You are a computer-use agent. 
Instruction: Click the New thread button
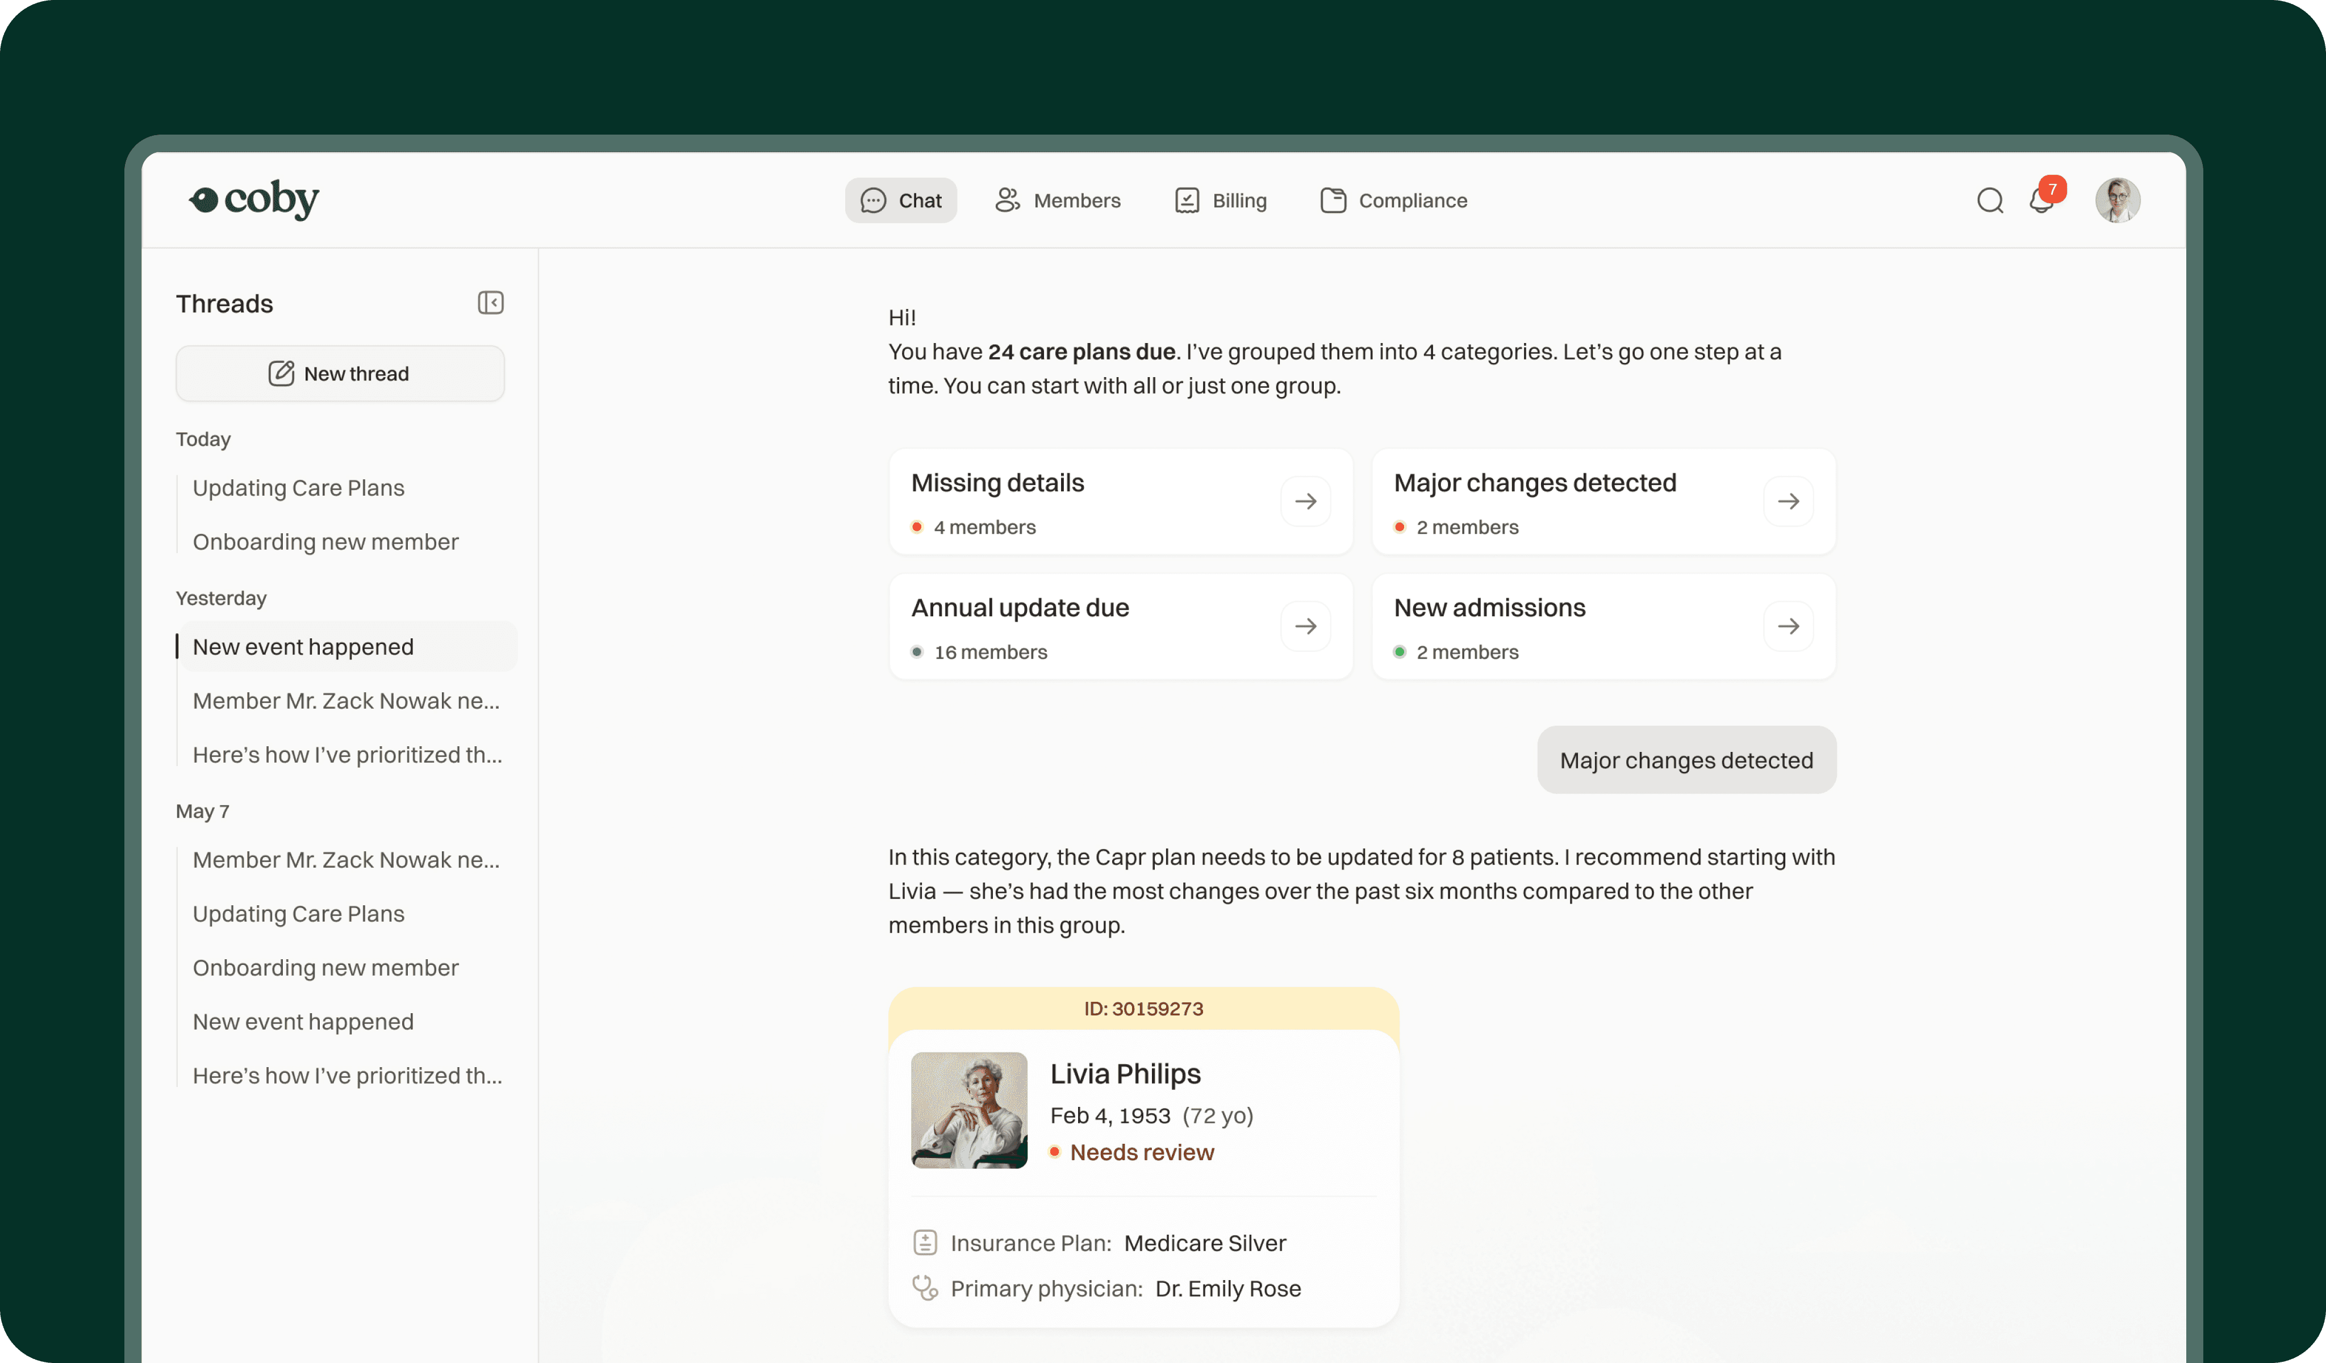340,373
